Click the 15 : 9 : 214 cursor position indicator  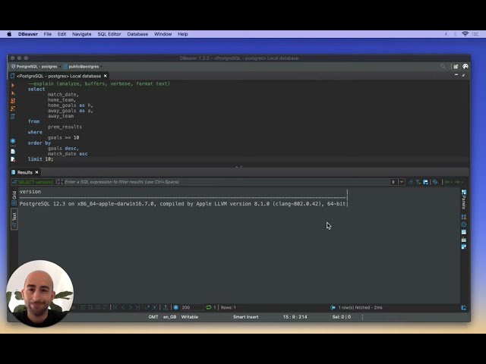coord(295,317)
